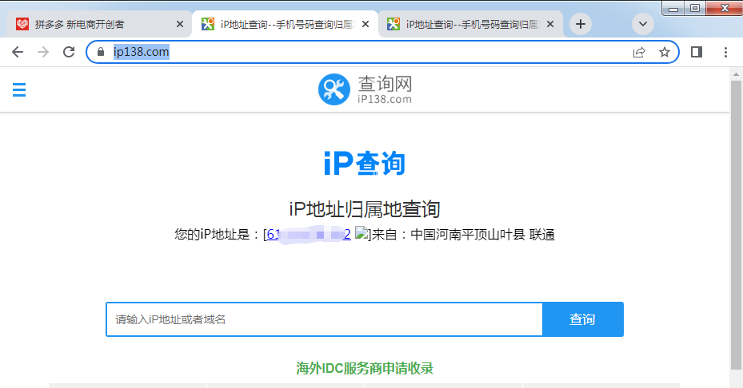Viewport: 743px width, 388px height.
Task: Bookmark this page with the star icon
Action: 665,52
